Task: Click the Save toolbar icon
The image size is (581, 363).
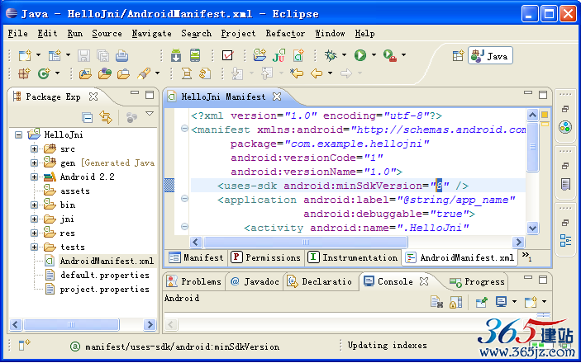Action: point(83,55)
